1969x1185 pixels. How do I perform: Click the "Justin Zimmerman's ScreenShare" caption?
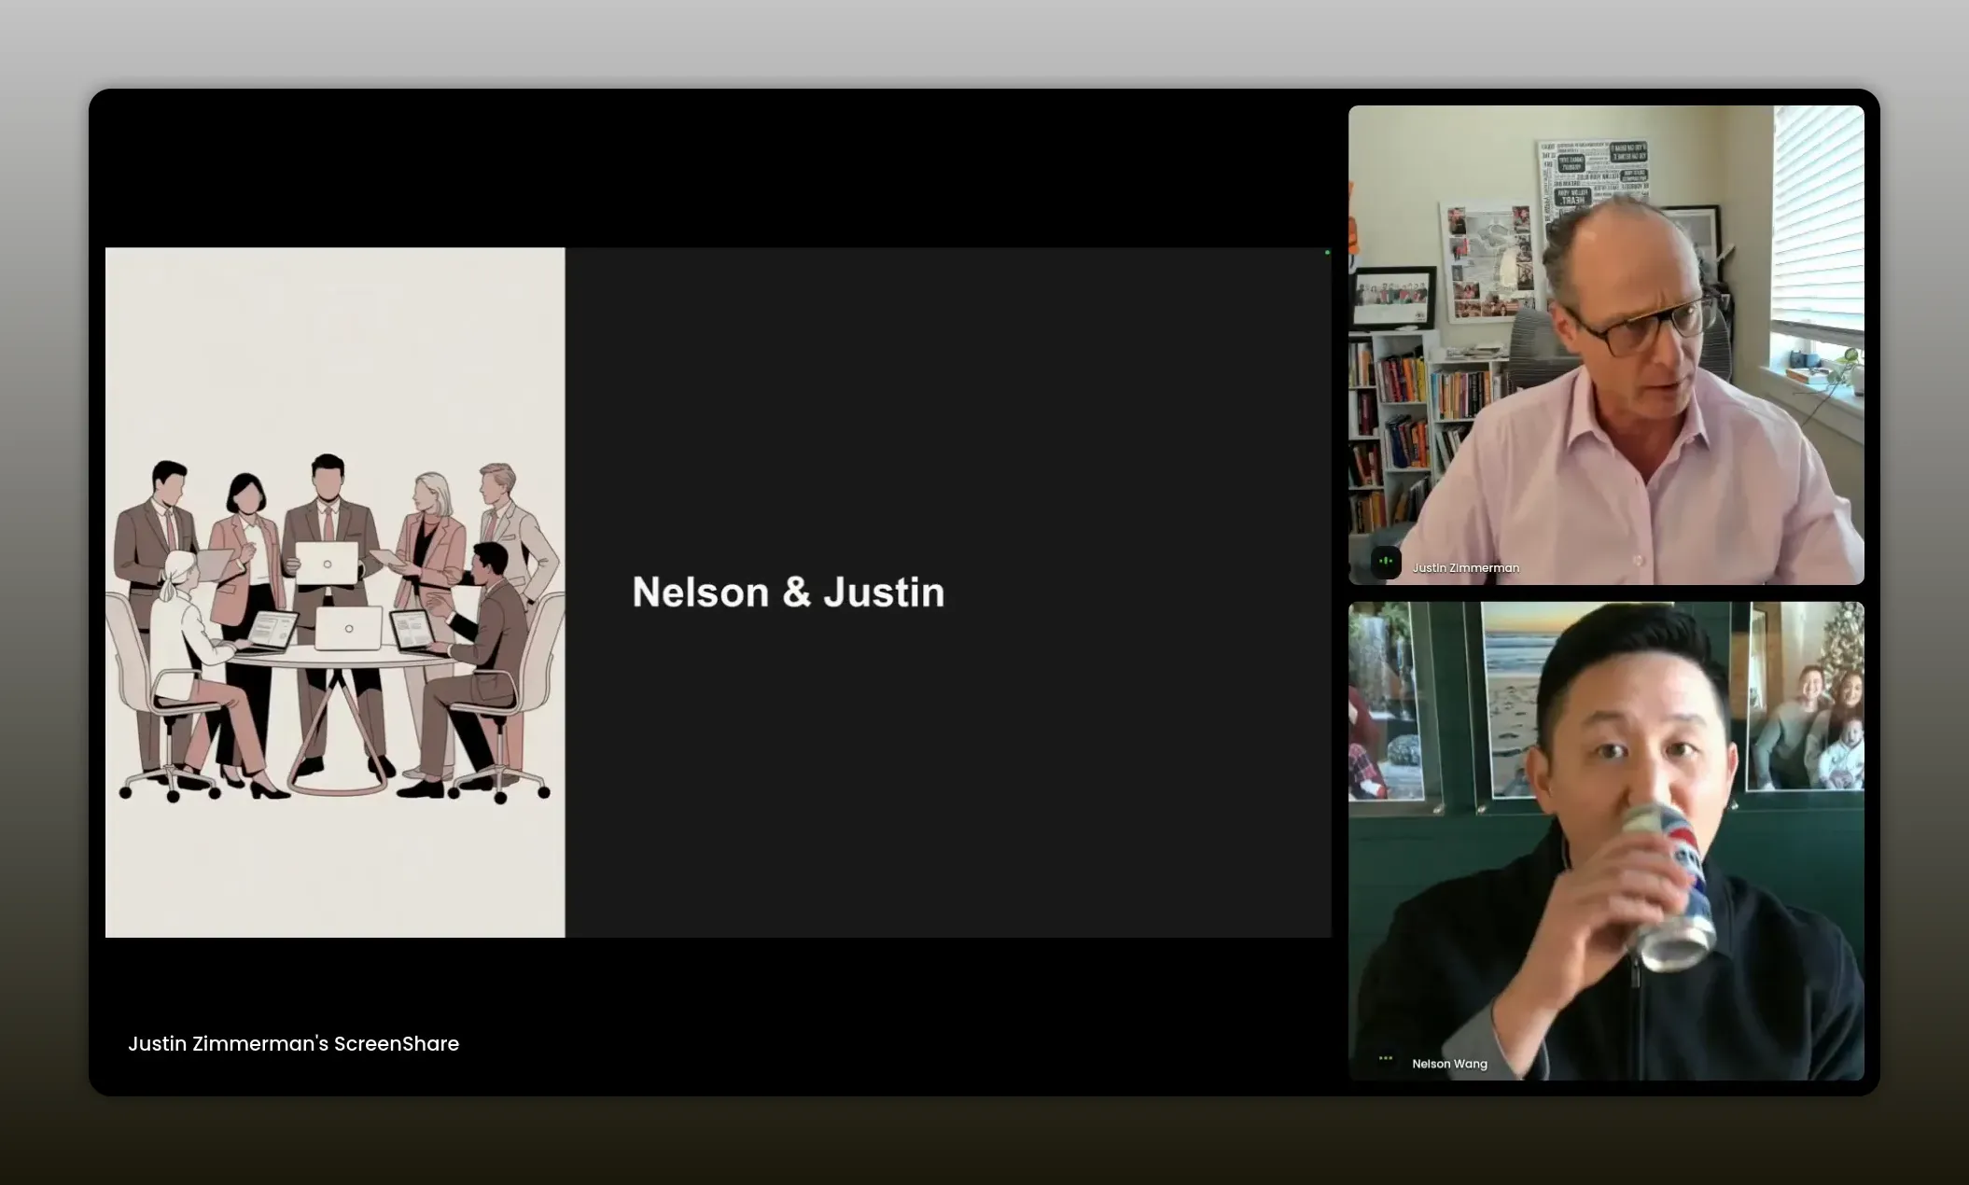click(x=293, y=1043)
